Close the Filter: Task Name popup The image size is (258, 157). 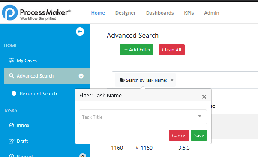point(204,97)
